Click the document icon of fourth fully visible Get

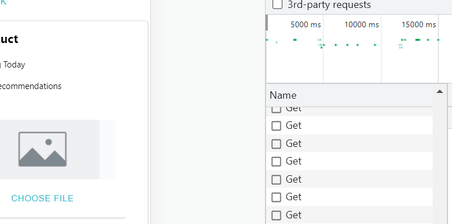276,179
